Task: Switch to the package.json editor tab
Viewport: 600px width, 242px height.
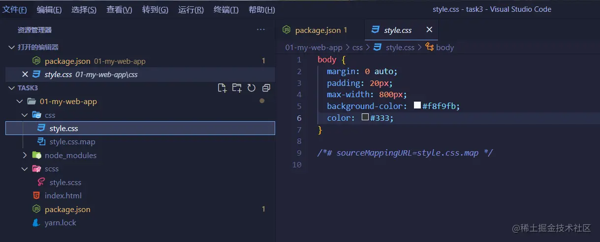Action: [x=320, y=30]
